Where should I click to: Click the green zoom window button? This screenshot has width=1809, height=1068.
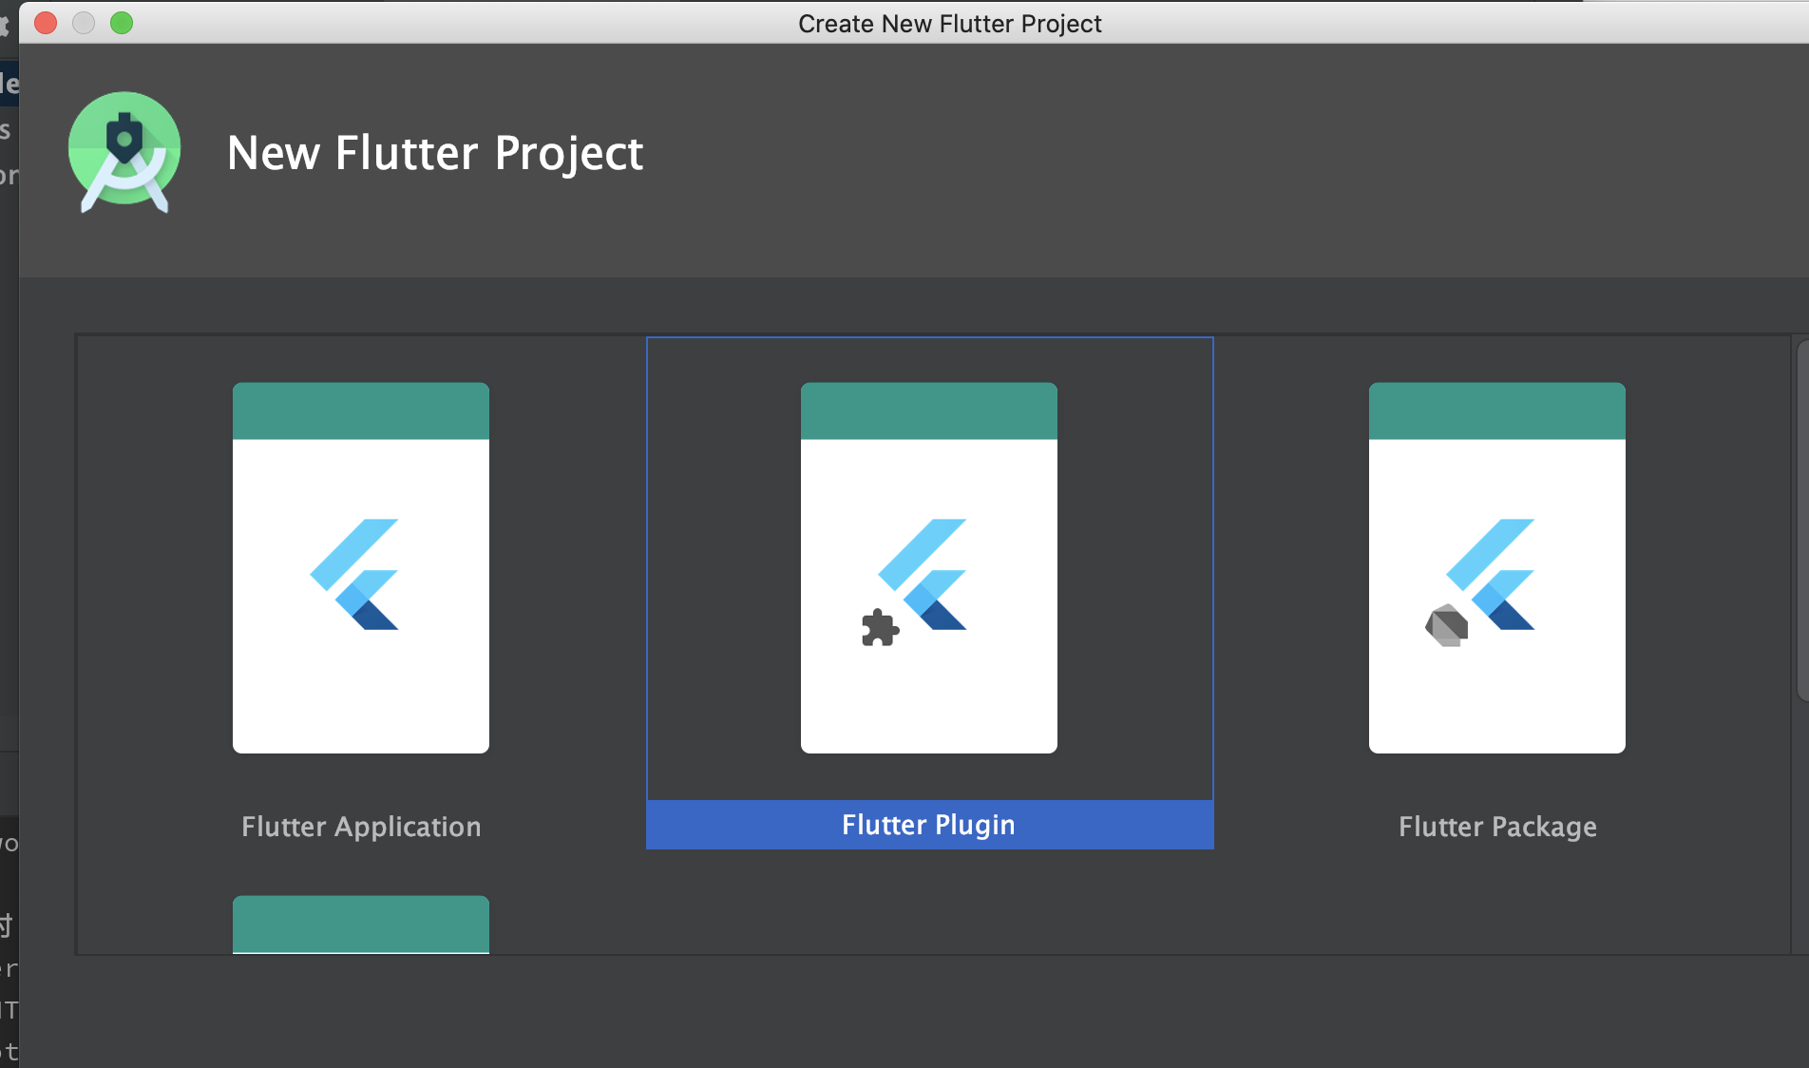[x=122, y=23]
